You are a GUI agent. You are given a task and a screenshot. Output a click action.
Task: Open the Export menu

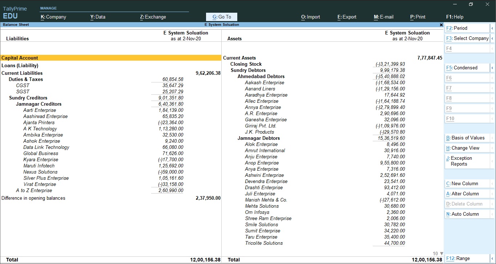click(347, 17)
